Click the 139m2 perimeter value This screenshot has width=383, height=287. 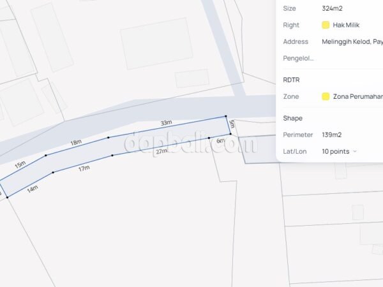334,135
